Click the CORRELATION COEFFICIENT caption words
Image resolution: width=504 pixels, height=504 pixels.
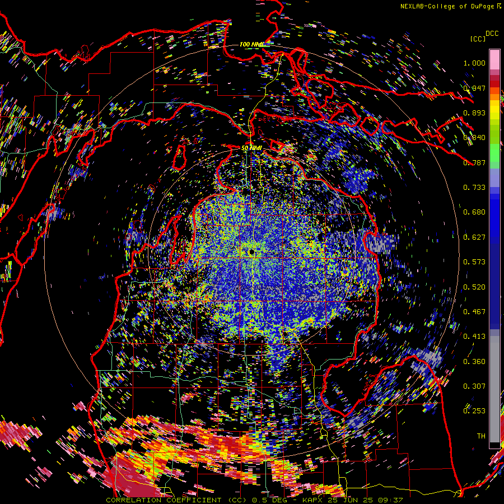[164, 500]
